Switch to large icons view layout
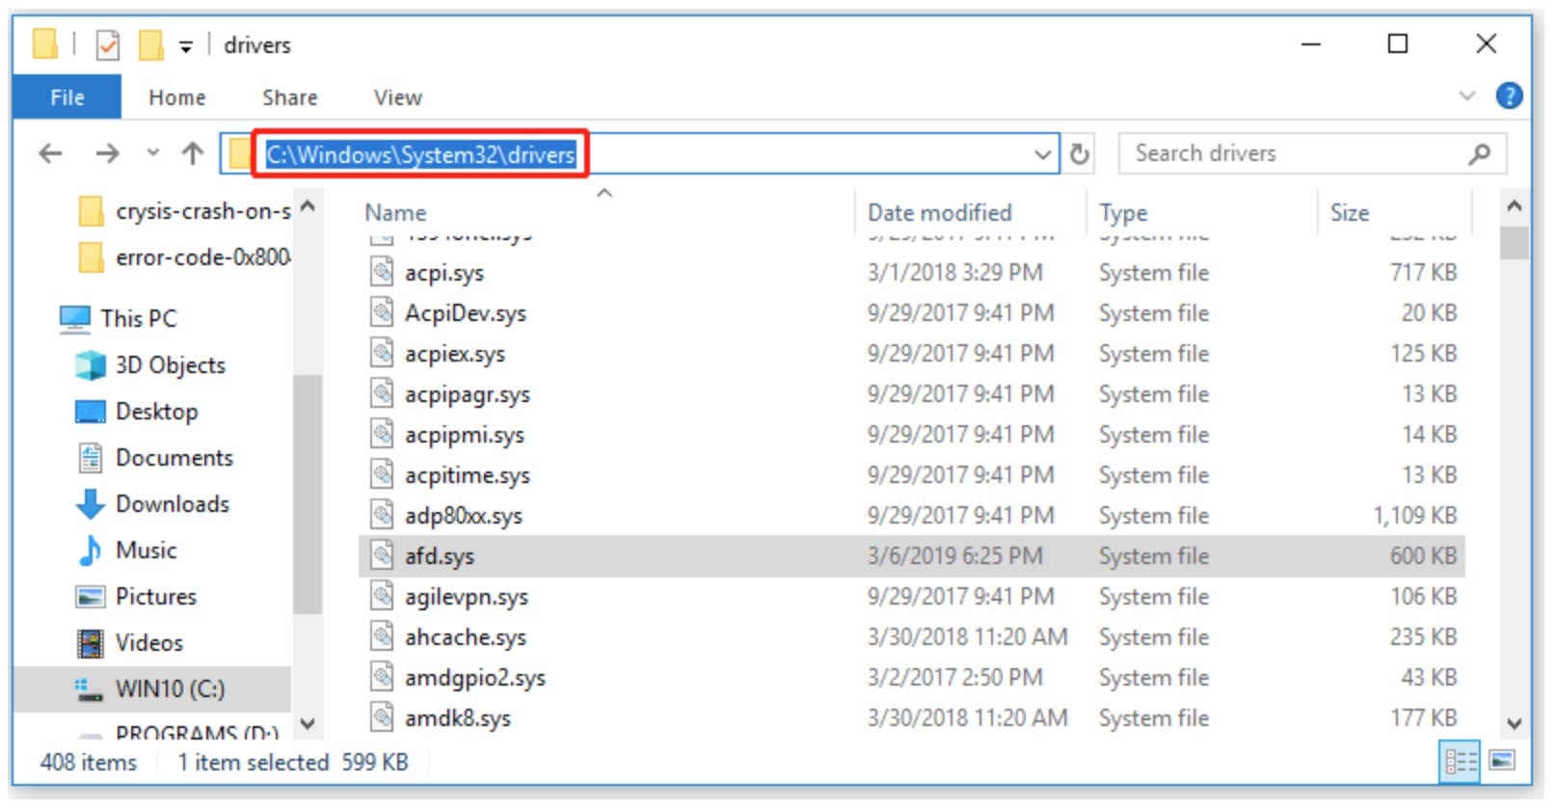Viewport: 1556px width, 808px height. (1501, 762)
